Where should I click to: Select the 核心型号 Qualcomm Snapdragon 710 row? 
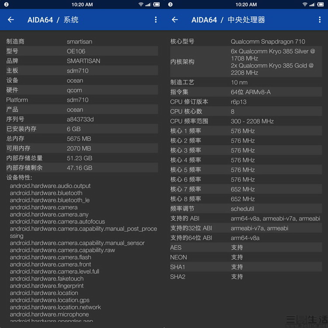coord(246,42)
